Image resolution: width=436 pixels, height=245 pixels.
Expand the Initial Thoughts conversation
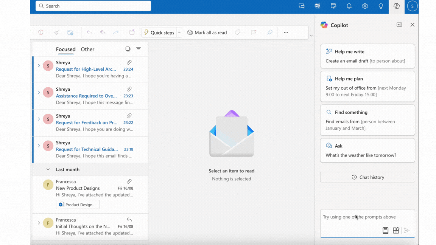click(x=39, y=223)
